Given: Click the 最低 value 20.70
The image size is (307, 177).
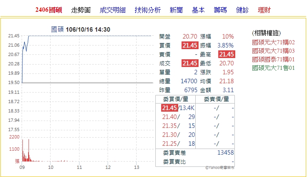Looking at the screenshot, I should 227,63.
